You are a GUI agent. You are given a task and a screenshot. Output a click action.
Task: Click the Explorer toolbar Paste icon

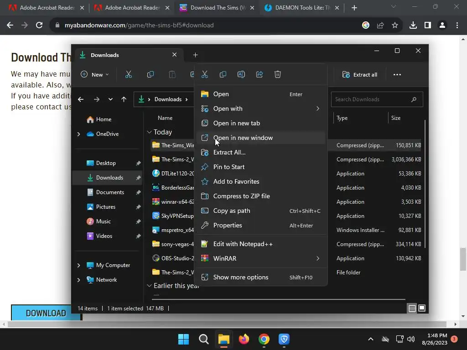[172, 74]
